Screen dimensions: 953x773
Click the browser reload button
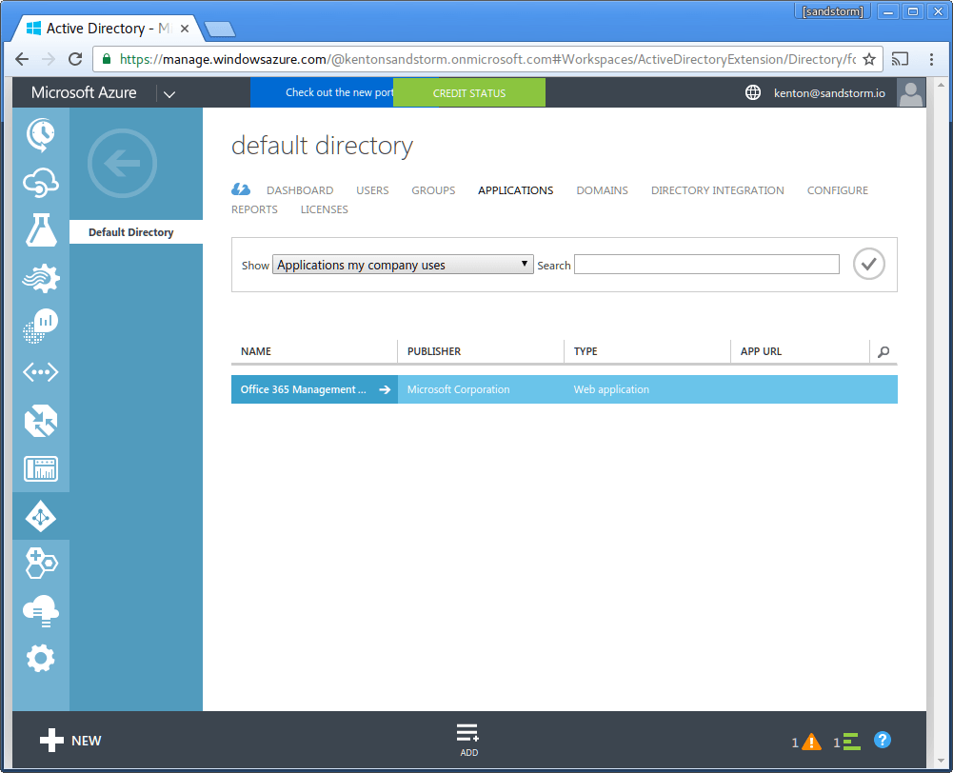point(75,59)
